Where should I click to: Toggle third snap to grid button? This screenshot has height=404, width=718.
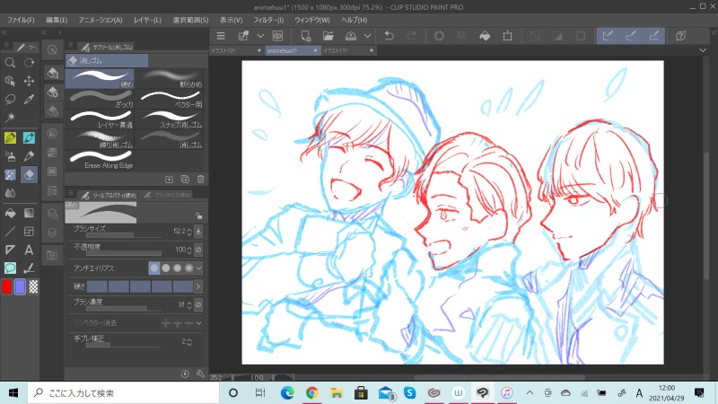[654, 36]
